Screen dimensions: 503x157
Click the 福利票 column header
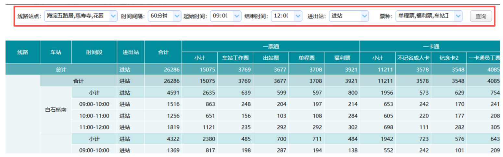(x=342, y=58)
